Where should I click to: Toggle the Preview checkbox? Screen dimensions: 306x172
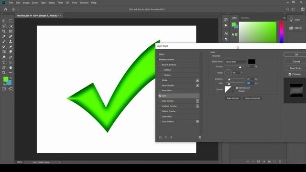pyautogui.click(x=290, y=75)
